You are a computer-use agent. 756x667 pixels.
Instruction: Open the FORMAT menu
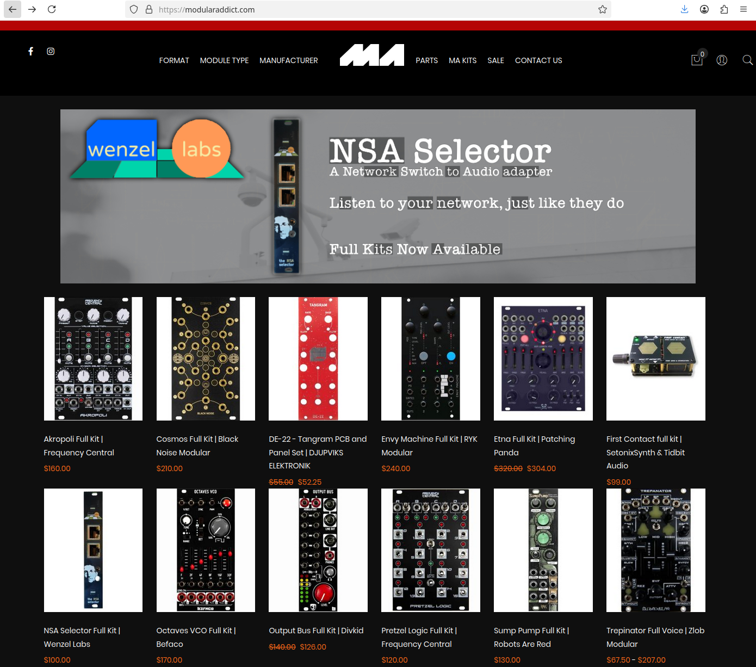(x=174, y=60)
